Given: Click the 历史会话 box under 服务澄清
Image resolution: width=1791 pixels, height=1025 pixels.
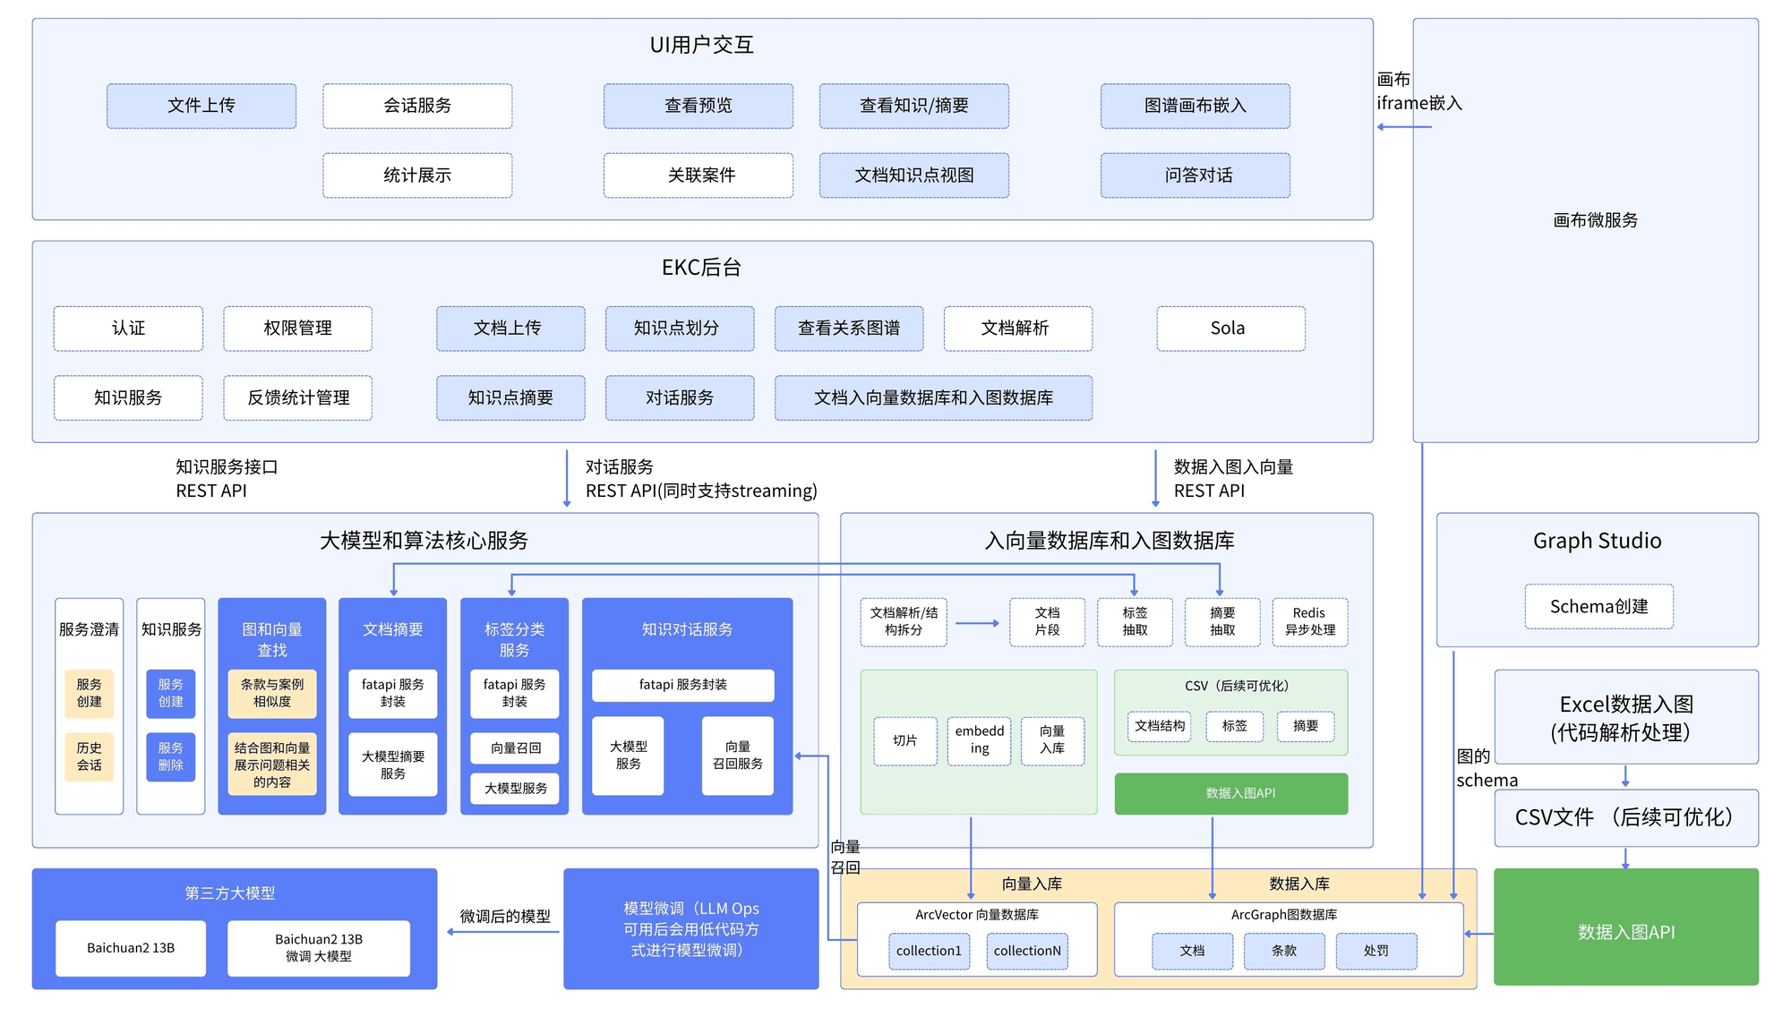Looking at the screenshot, I should point(90,756).
